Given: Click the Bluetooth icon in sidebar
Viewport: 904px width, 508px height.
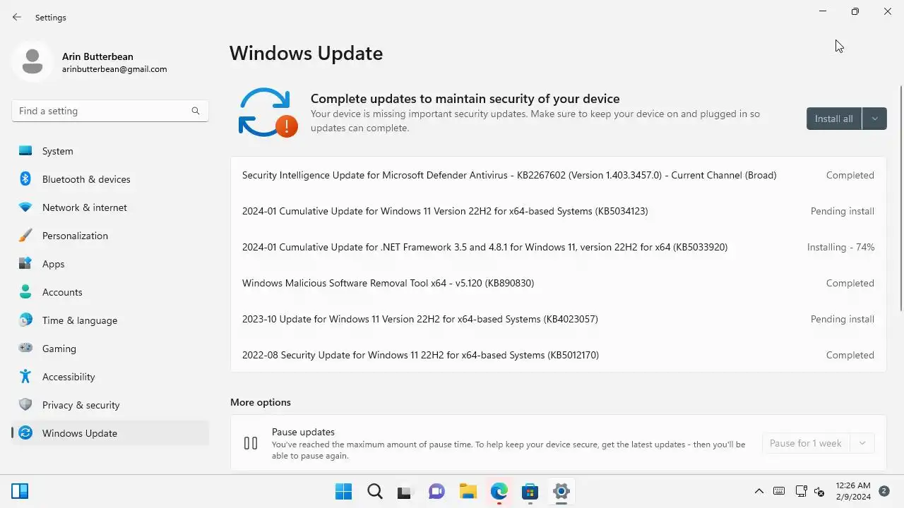Looking at the screenshot, I should click(25, 179).
